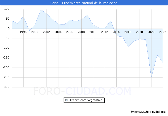Click the 1999 data point just below zero
Screen dimensions: 168x116
pos(29,31)
